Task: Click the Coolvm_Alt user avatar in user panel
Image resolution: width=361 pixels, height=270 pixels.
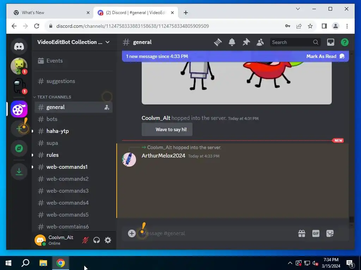Action: tap(40, 240)
